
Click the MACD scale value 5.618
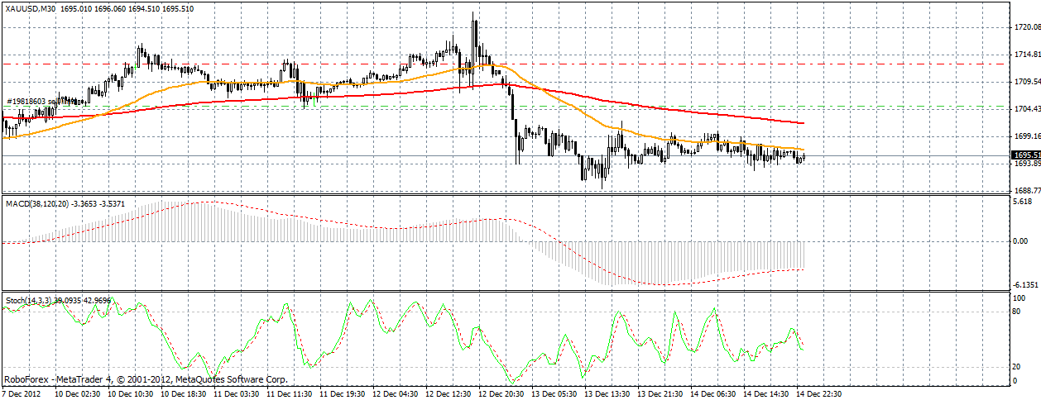pos(1022,201)
